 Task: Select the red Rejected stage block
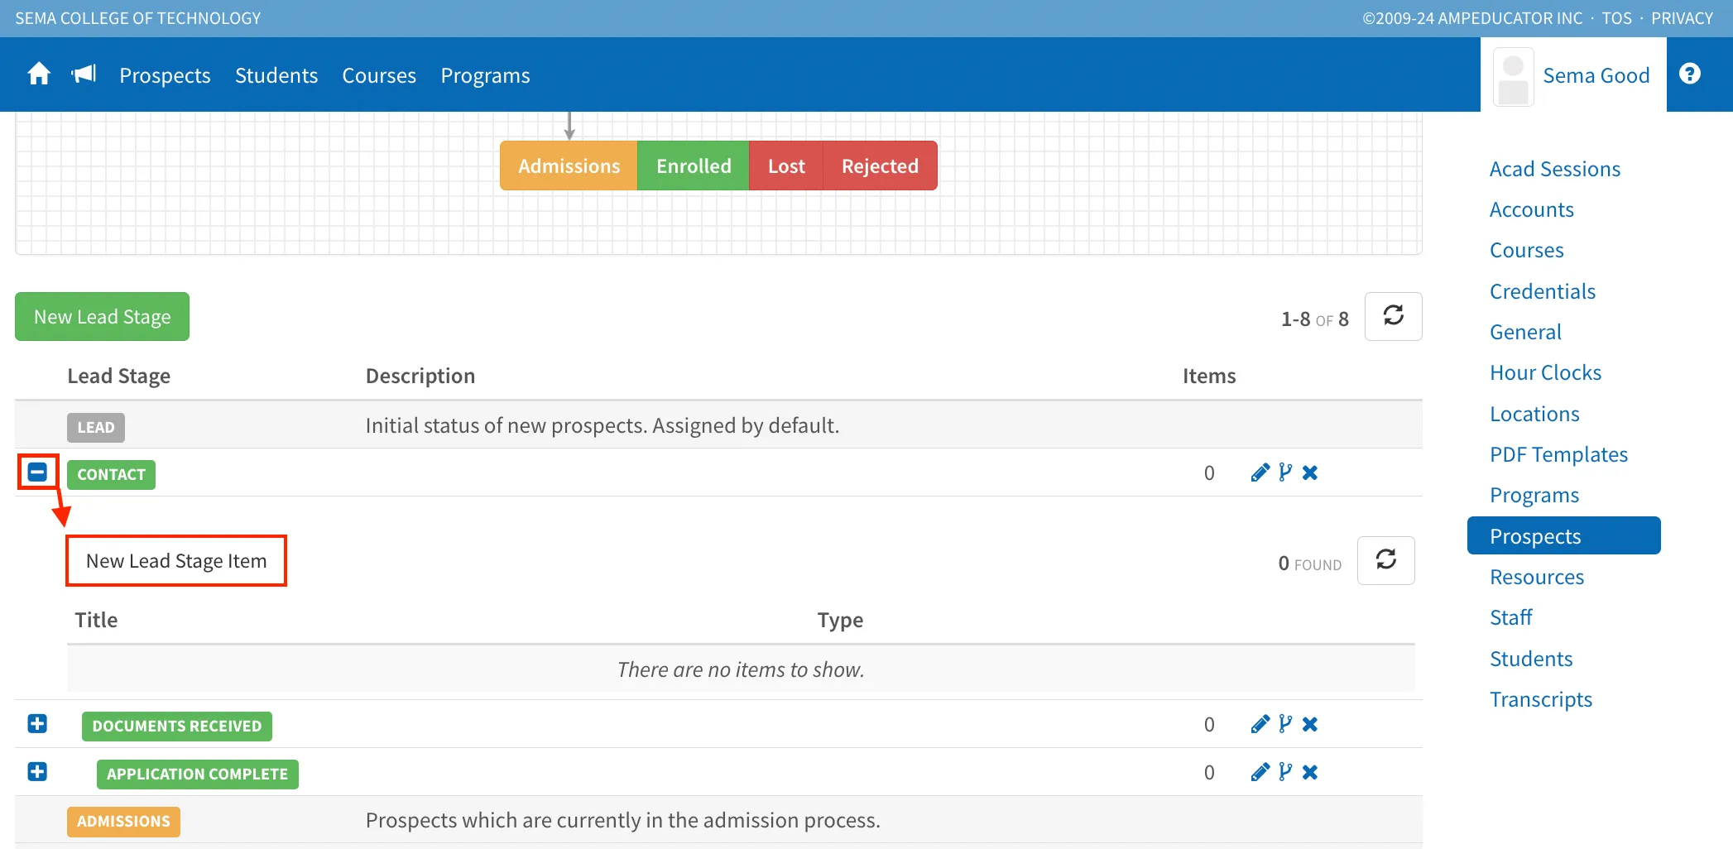pyautogui.click(x=880, y=165)
